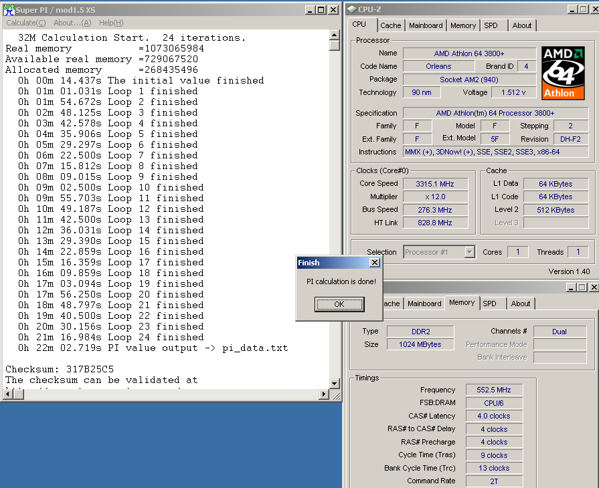Click the Cores value field
This screenshot has height=488, width=599.
coord(517,252)
